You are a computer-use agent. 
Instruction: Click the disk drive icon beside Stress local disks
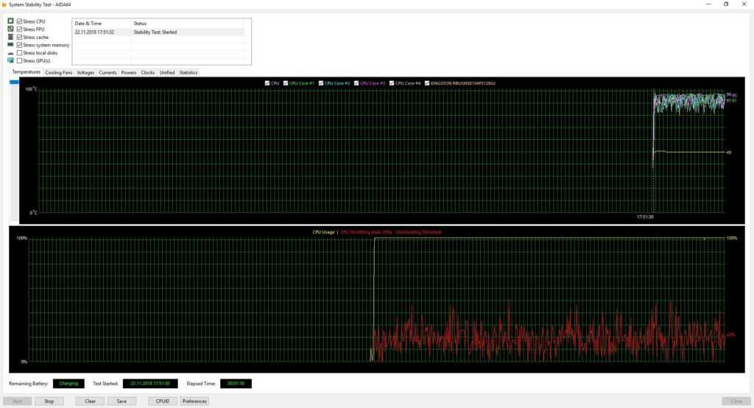(11, 53)
